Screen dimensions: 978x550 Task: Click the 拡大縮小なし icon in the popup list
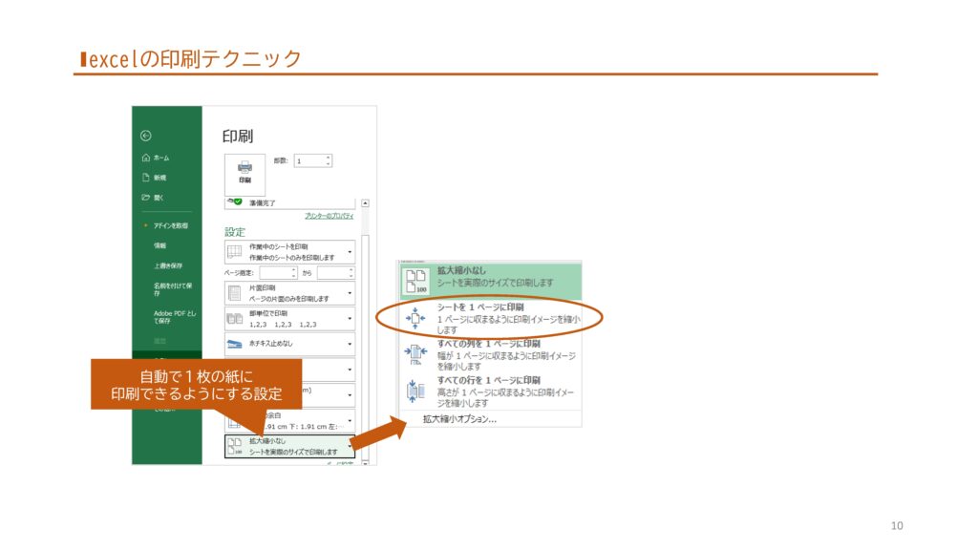[416, 278]
